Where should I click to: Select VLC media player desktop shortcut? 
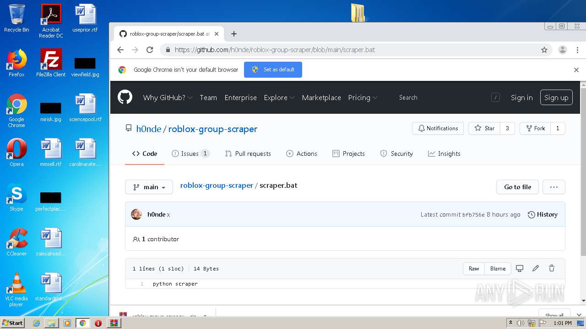pos(16,290)
